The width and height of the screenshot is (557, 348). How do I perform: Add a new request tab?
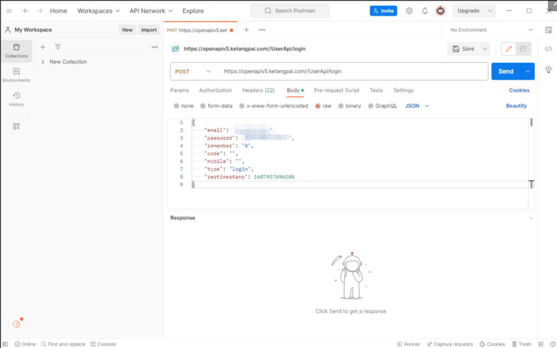[247, 30]
